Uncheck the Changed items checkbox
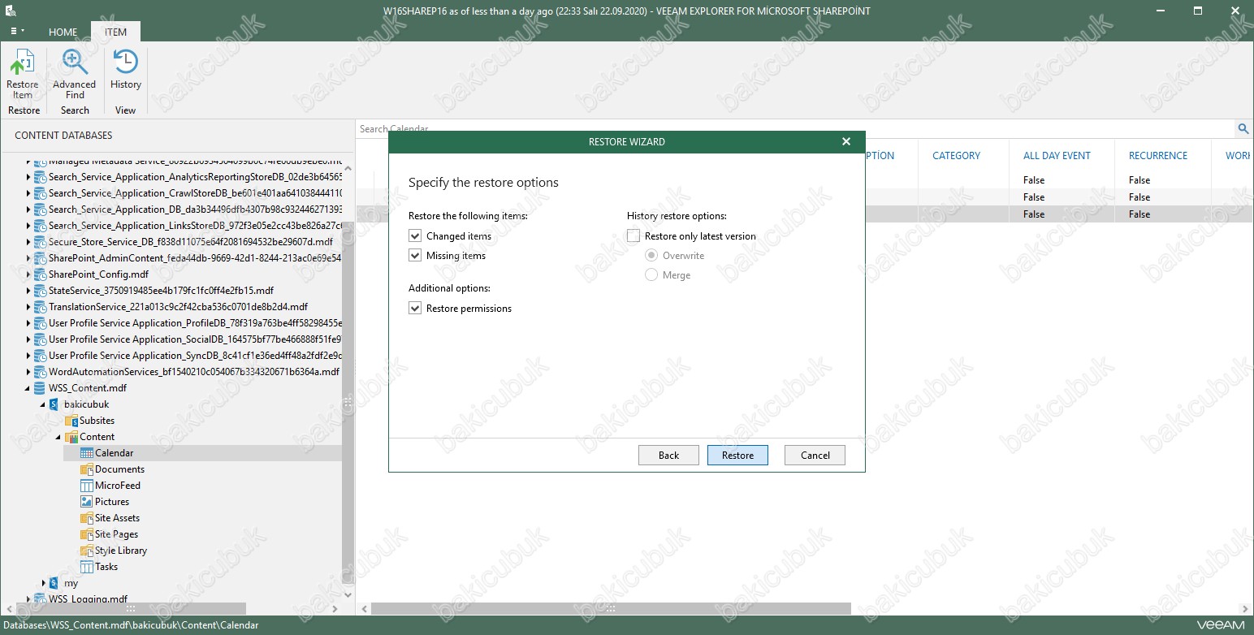Screen dimensions: 1254x635 coord(415,236)
